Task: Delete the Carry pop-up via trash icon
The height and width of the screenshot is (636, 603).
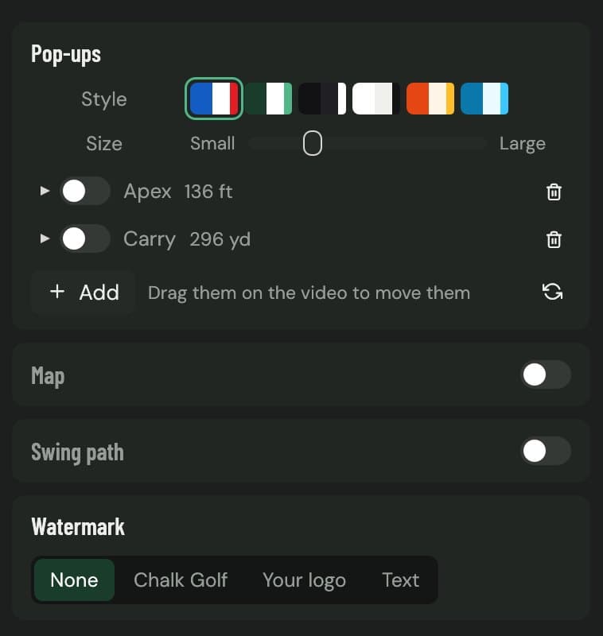Action: tap(554, 239)
